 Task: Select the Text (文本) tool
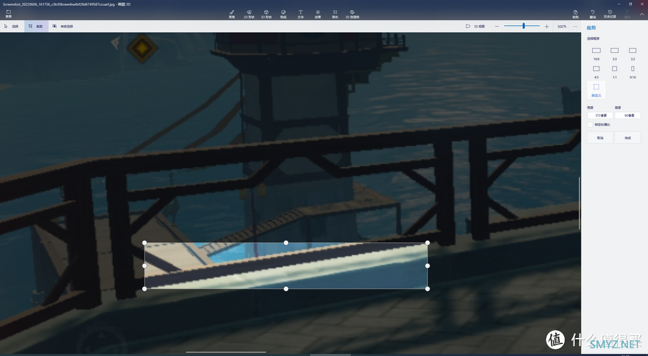301,14
